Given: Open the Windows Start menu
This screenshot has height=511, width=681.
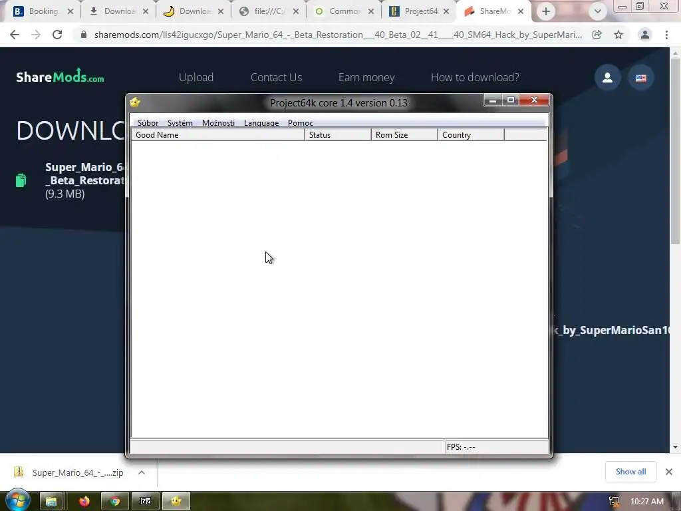Looking at the screenshot, I should pyautogui.click(x=17, y=500).
